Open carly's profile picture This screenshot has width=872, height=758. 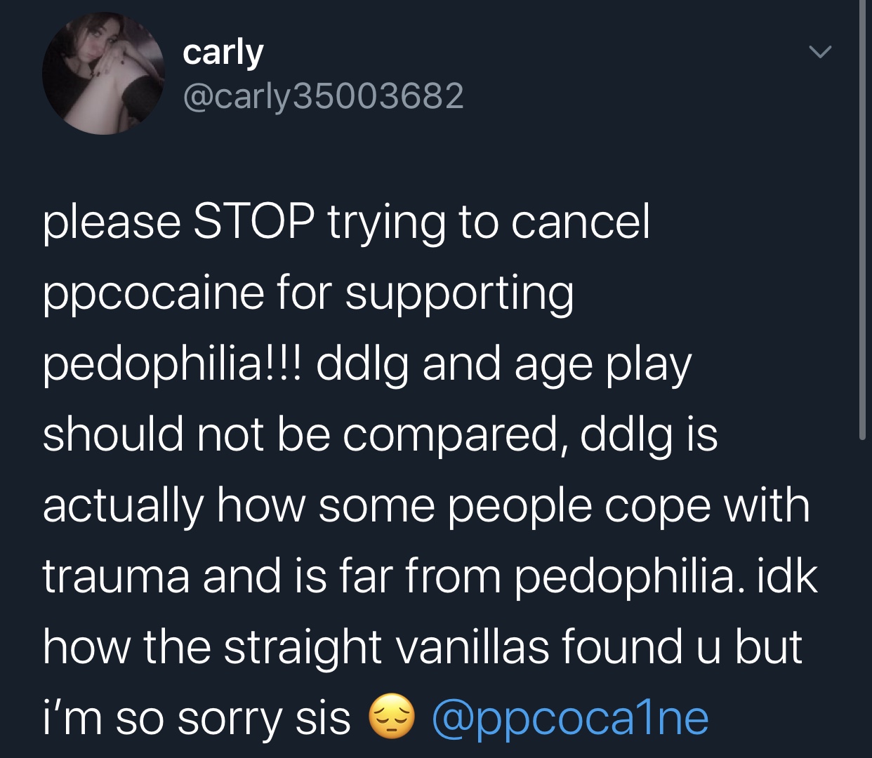coord(103,73)
